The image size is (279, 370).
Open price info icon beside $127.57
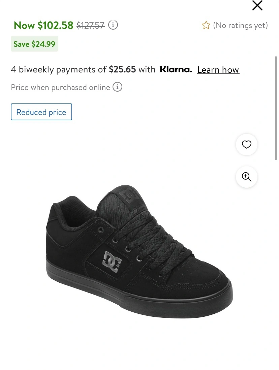(114, 25)
